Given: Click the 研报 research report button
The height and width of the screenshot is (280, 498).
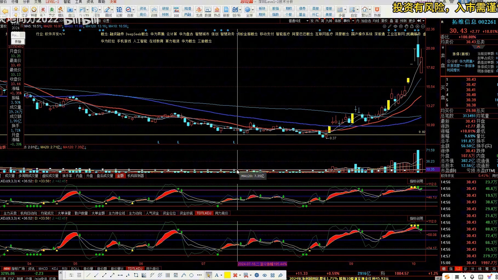Looking at the screenshot, I should [166, 8].
